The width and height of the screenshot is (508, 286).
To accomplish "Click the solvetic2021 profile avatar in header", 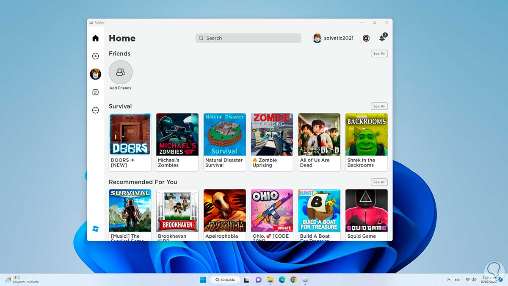I will point(317,38).
